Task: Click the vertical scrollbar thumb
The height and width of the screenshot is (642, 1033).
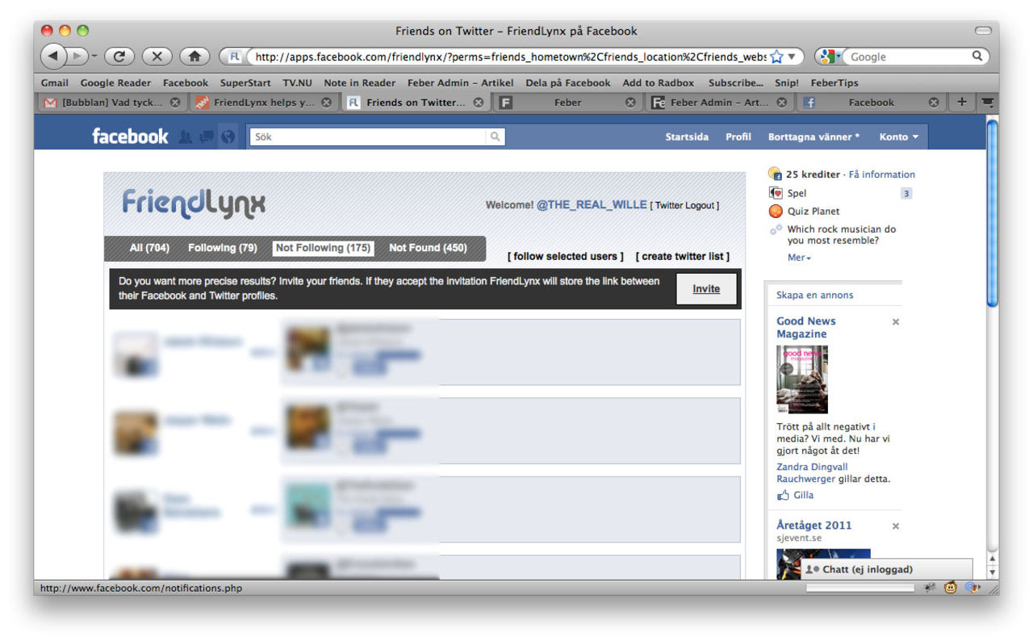Action: [993, 212]
